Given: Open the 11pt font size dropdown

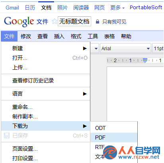Looking at the screenshot, I should point(158,48).
